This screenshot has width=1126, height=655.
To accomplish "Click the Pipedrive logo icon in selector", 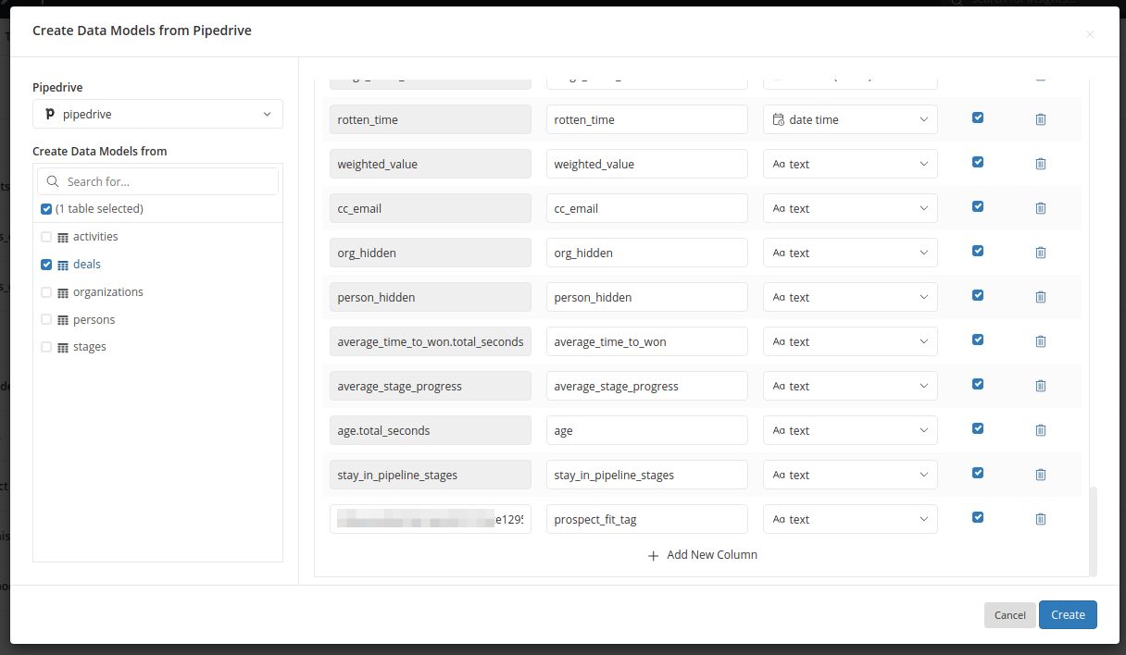I will tap(50, 115).
